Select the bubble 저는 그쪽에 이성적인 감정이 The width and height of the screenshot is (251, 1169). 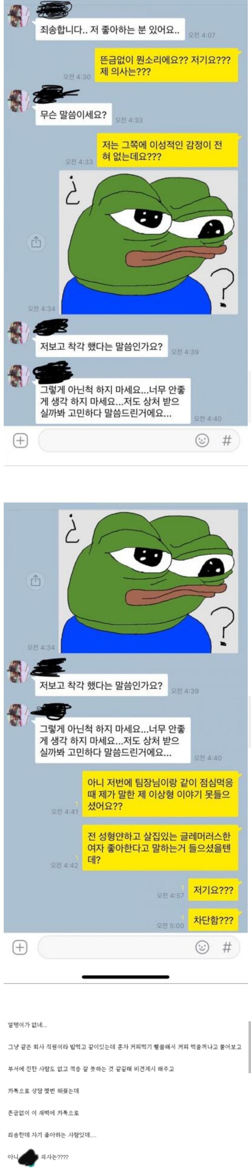[167, 151]
